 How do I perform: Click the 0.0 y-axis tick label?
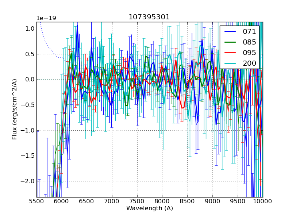(x=30, y=80)
